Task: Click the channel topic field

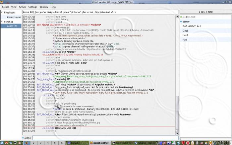Action: tap(100, 12)
